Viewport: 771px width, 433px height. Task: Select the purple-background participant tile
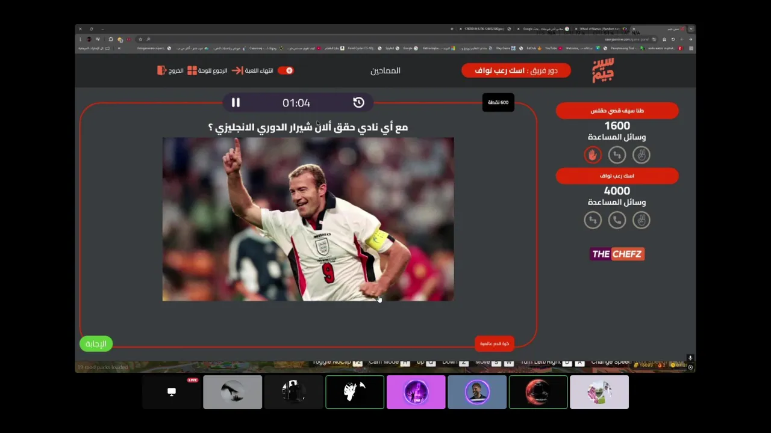point(416,392)
